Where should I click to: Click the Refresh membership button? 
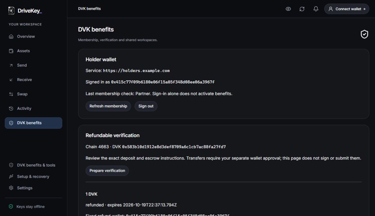tap(108, 106)
